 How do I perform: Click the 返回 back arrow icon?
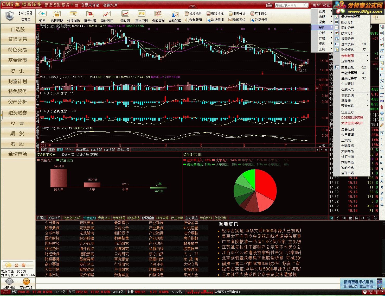[x=42, y=14]
